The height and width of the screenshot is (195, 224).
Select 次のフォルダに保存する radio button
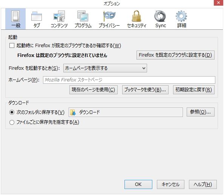pyautogui.click(x=12, y=112)
